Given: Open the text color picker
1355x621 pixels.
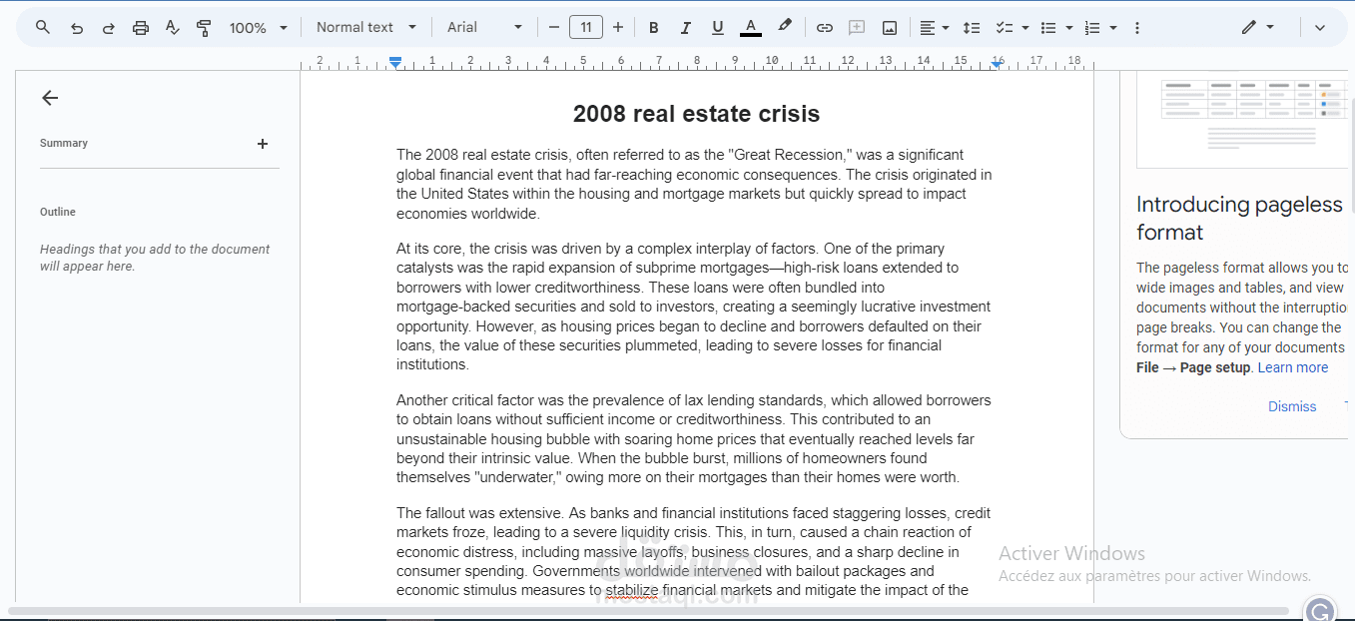Looking at the screenshot, I should [751, 28].
